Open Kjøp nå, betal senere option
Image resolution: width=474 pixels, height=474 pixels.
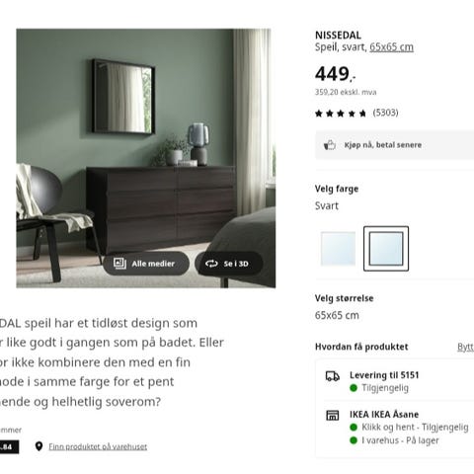[x=395, y=145]
